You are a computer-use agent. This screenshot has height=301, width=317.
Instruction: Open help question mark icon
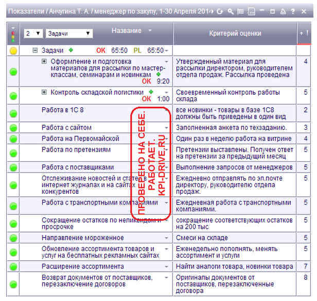[x=293, y=11]
